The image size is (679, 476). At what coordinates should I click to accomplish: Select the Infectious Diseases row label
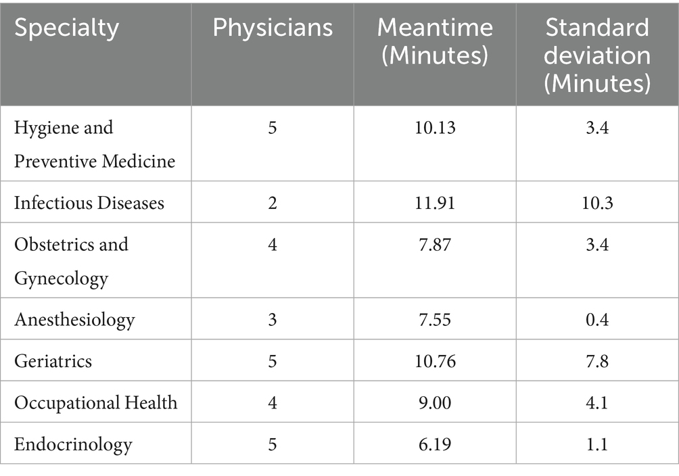[x=89, y=202]
